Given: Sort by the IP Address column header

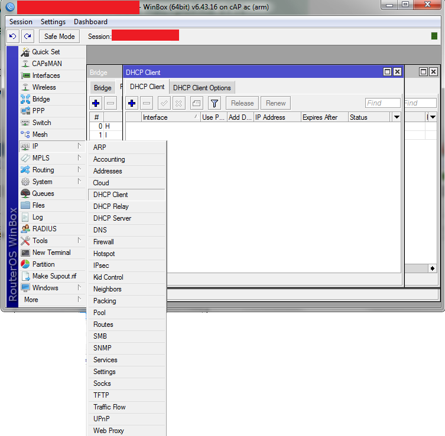Looking at the screenshot, I should [x=277, y=117].
